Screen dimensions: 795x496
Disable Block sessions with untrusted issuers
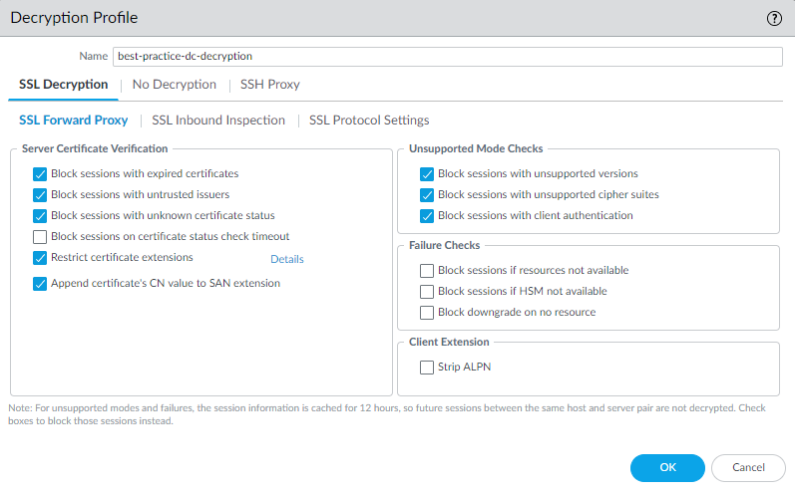click(40, 194)
